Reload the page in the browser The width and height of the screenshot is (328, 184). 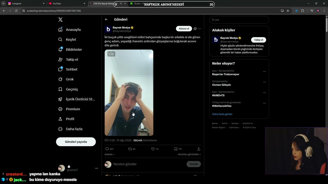point(16,11)
